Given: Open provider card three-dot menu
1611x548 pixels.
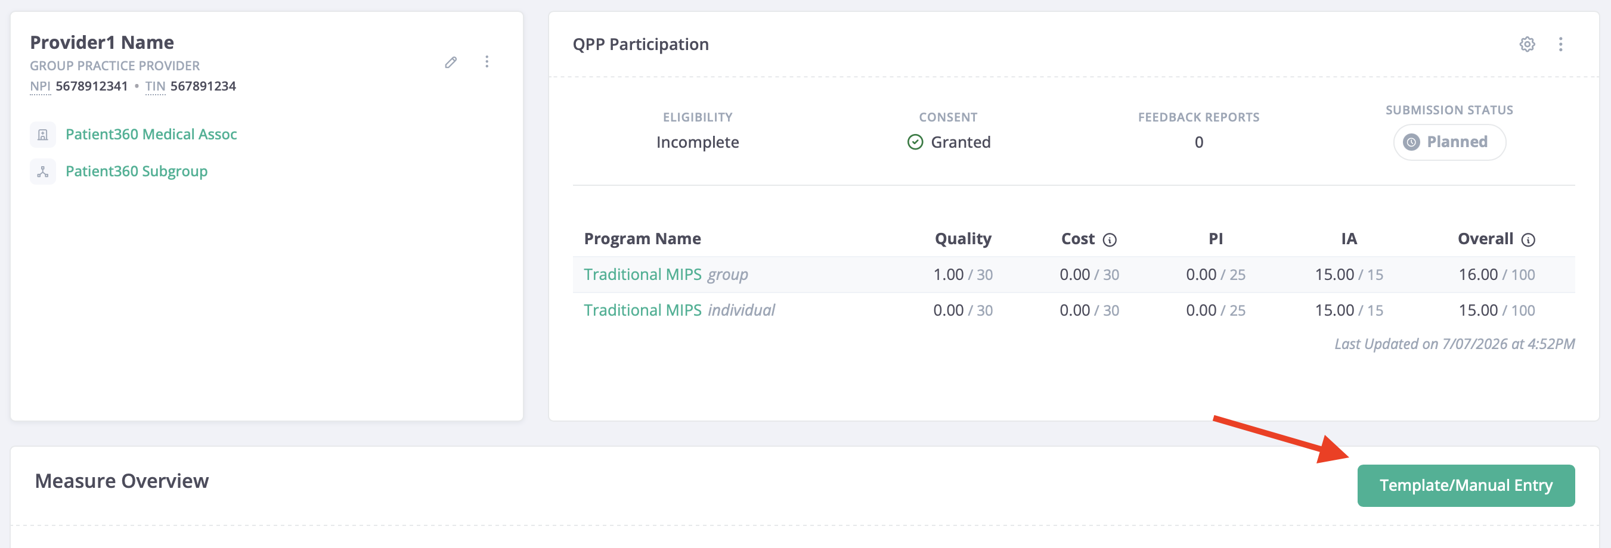Looking at the screenshot, I should point(487,62).
